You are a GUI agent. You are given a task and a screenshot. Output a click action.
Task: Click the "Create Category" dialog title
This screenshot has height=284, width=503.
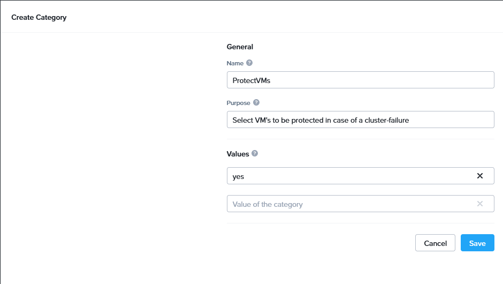[x=39, y=17]
